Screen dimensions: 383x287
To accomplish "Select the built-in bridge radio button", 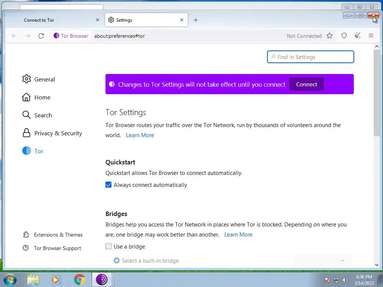I will [x=117, y=260].
